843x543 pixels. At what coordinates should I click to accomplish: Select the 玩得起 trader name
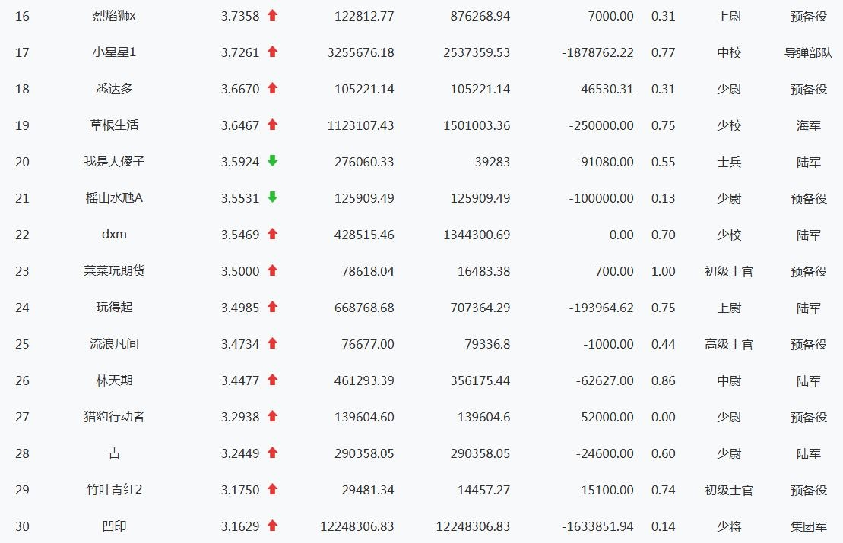coord(114,308)
